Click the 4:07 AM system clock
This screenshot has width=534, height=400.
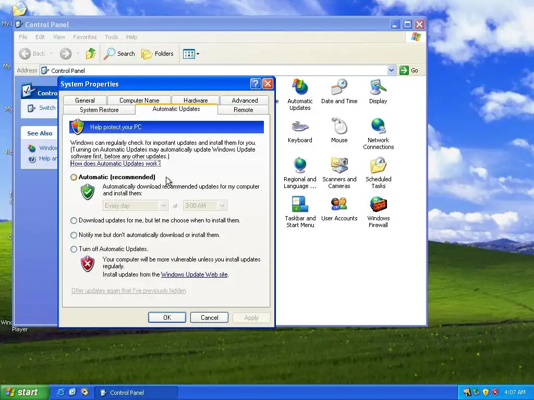click(515, 392)
